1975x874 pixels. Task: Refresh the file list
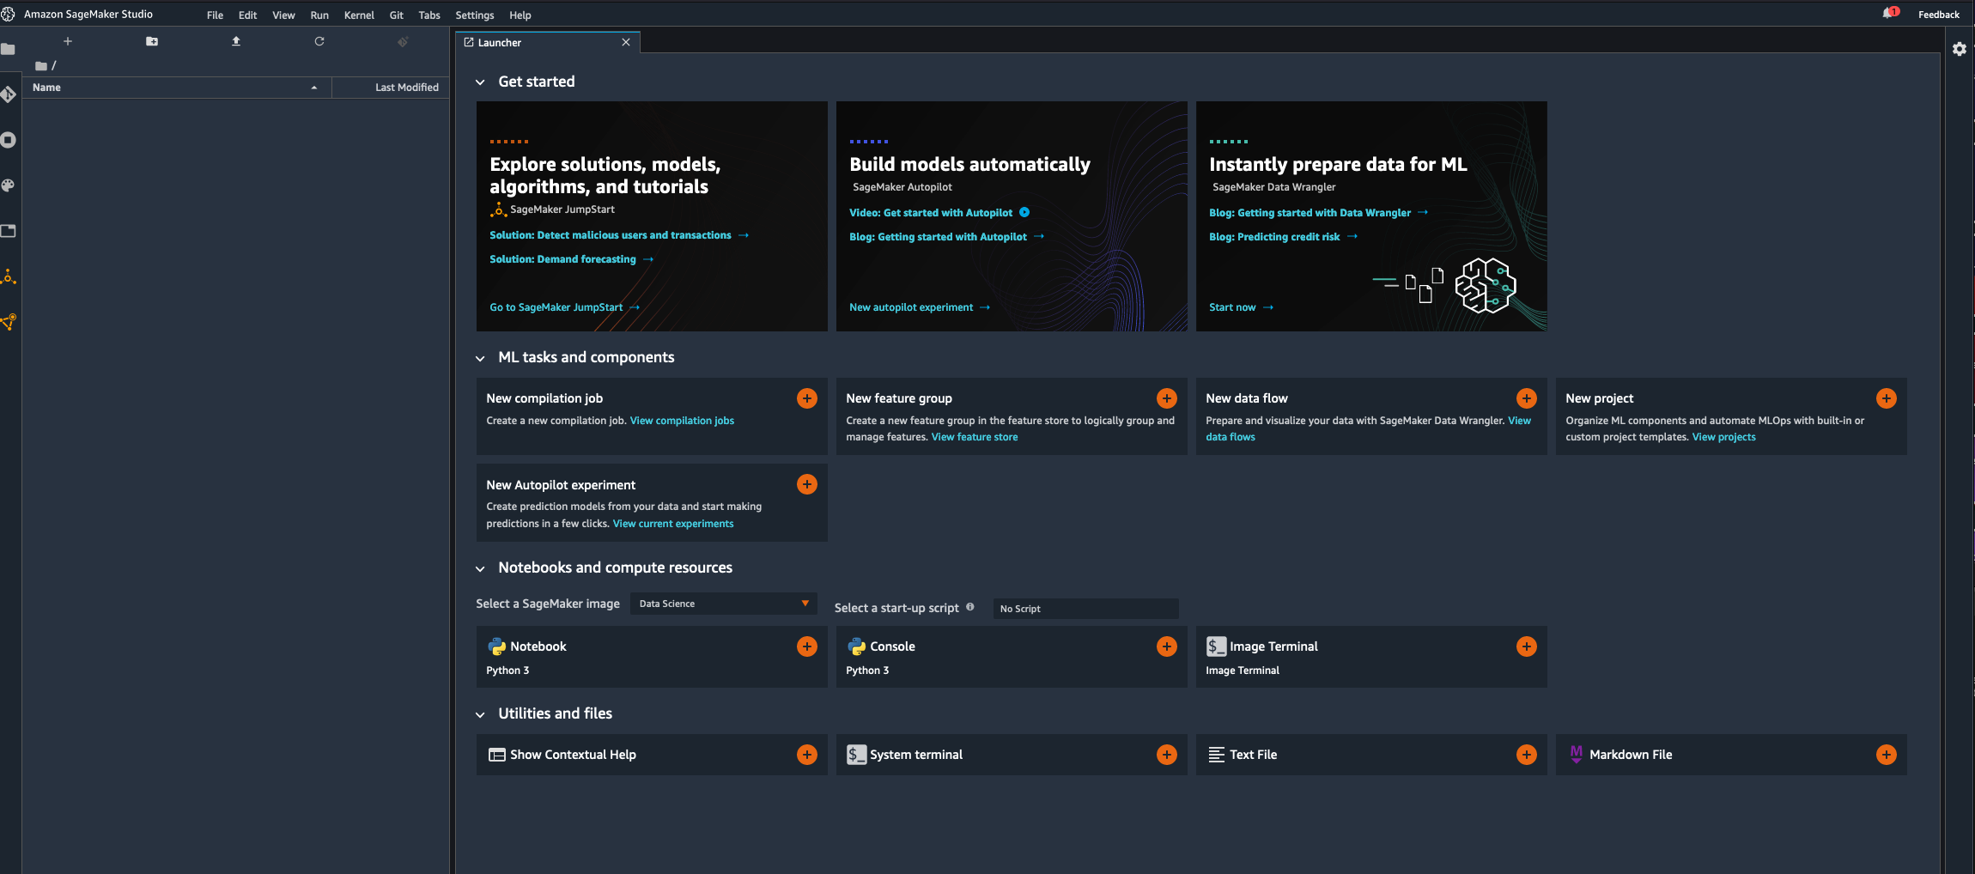point(319,41)
